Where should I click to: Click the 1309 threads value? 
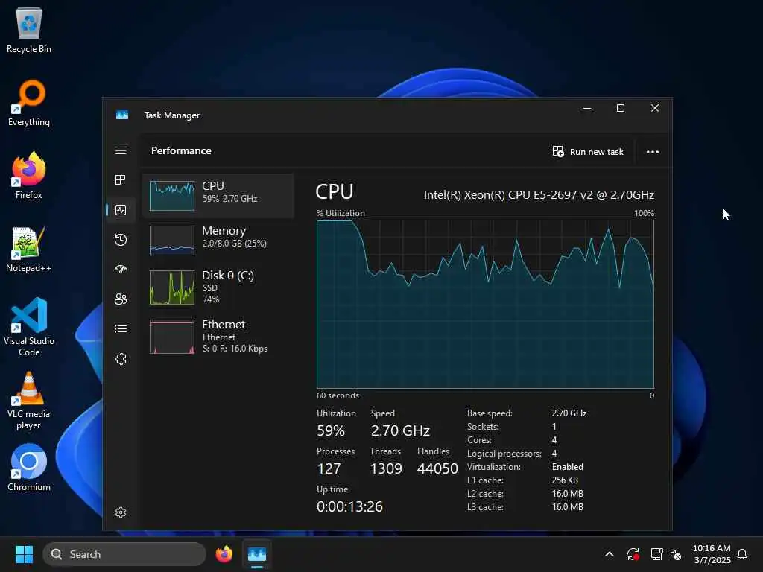point(385,468)
